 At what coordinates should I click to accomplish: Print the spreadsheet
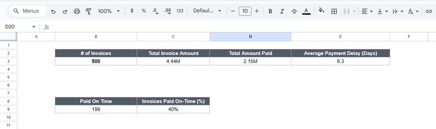tap(77, 11)
